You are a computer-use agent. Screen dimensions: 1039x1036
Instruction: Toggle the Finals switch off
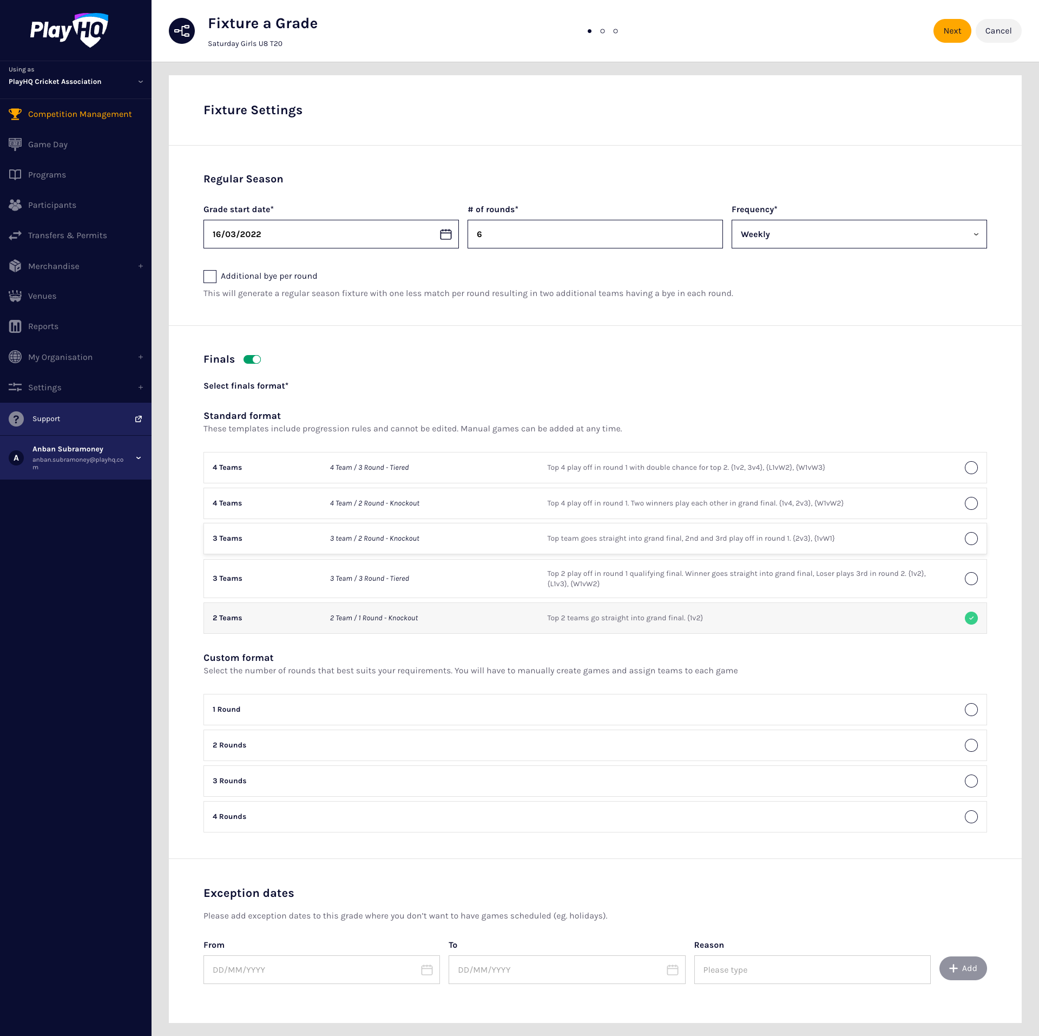coord(252,359)
